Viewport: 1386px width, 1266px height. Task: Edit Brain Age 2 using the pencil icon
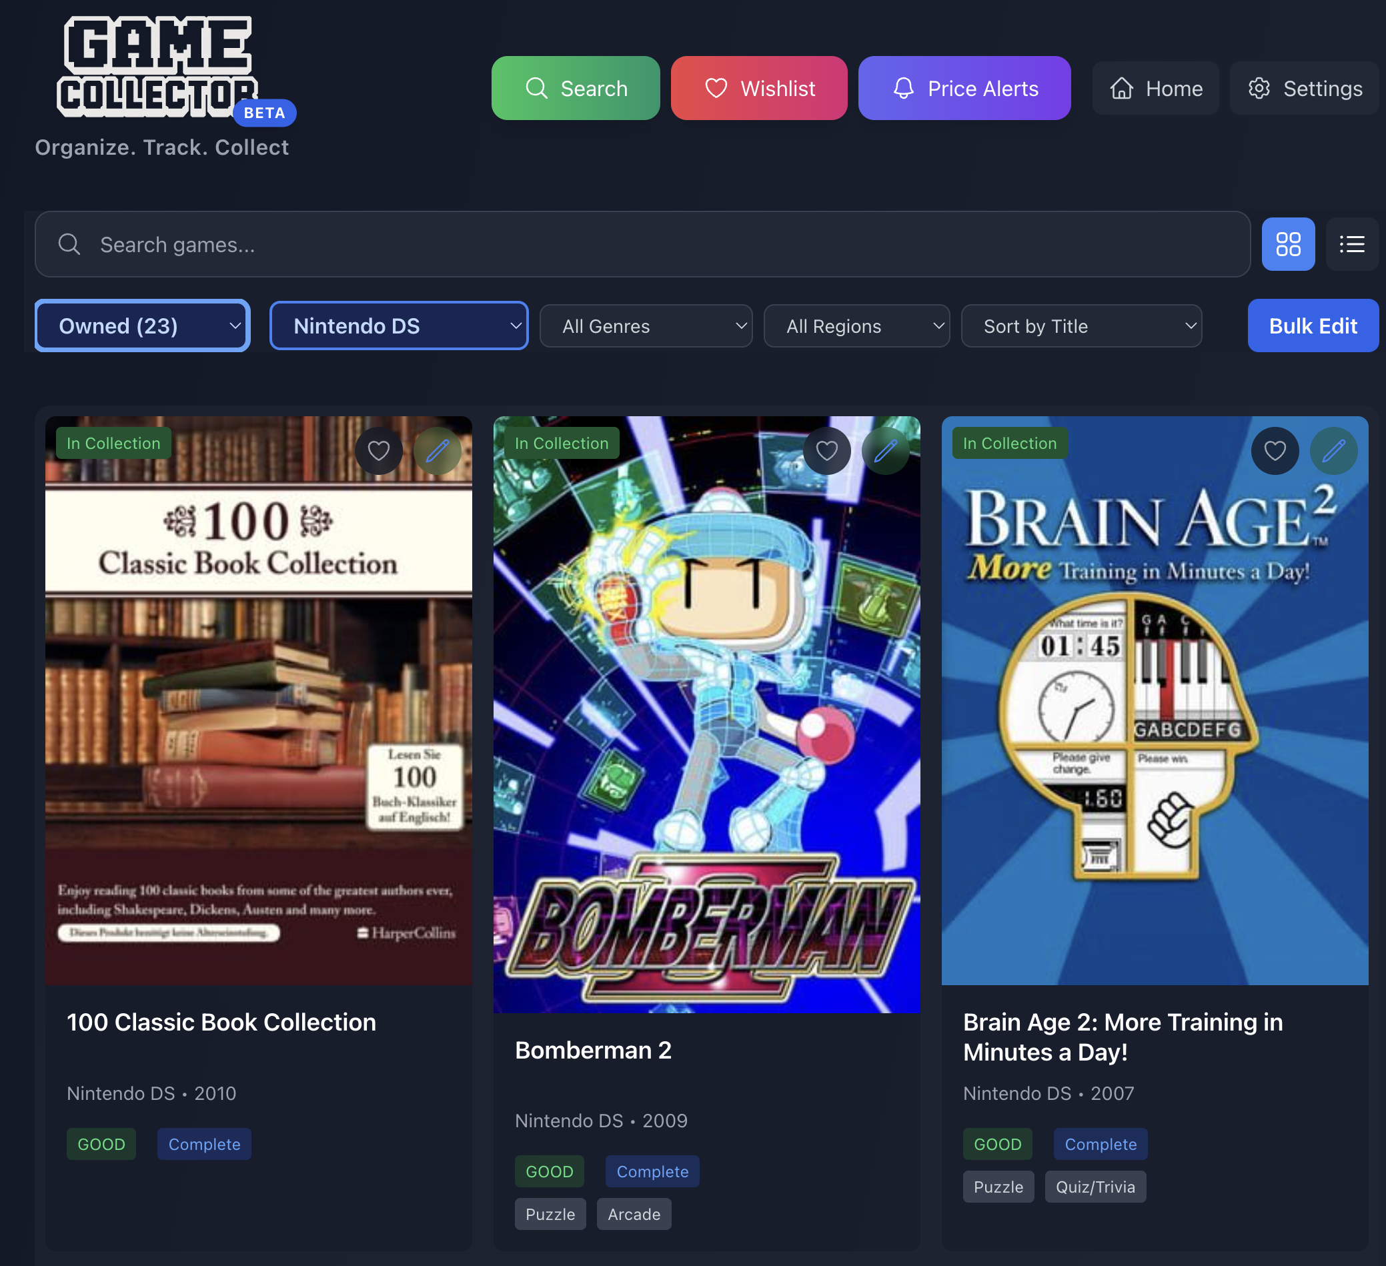[x=1334, y=450]
